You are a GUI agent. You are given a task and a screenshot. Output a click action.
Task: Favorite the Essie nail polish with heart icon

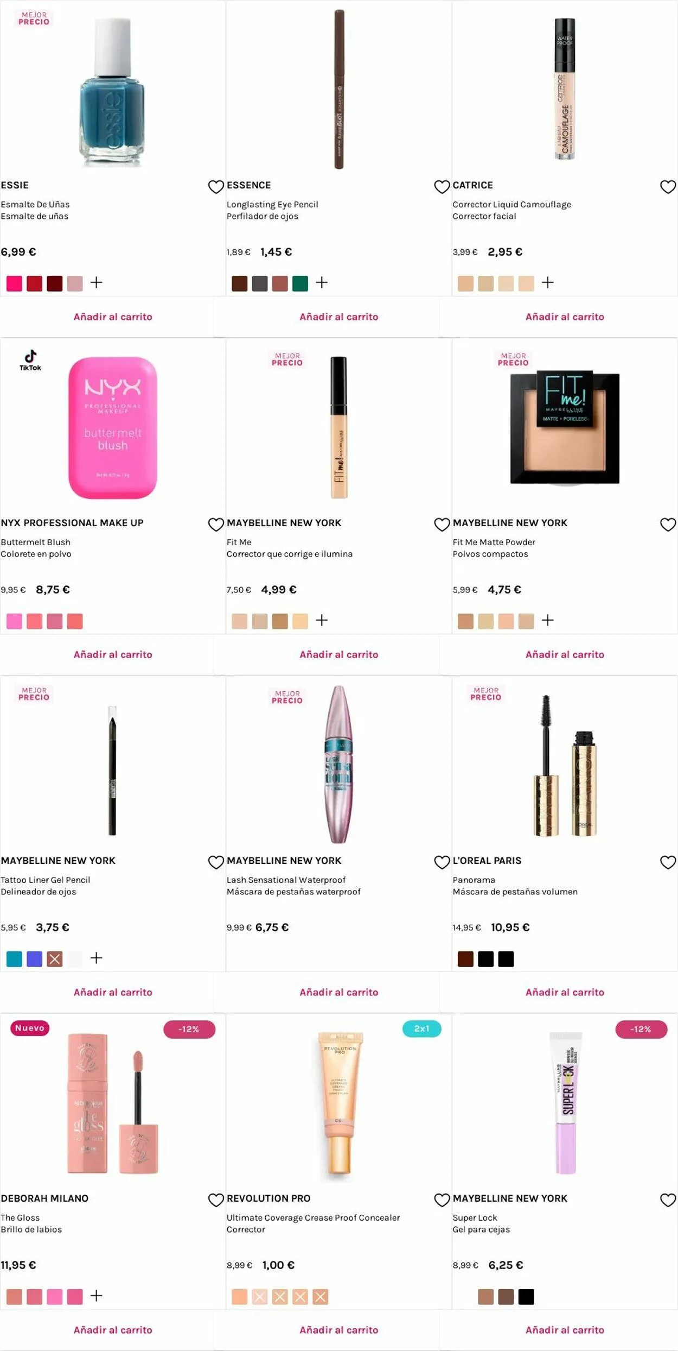coord(216,187)
